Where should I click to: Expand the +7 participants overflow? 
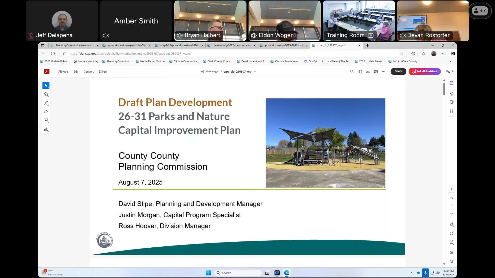(480, 11)
